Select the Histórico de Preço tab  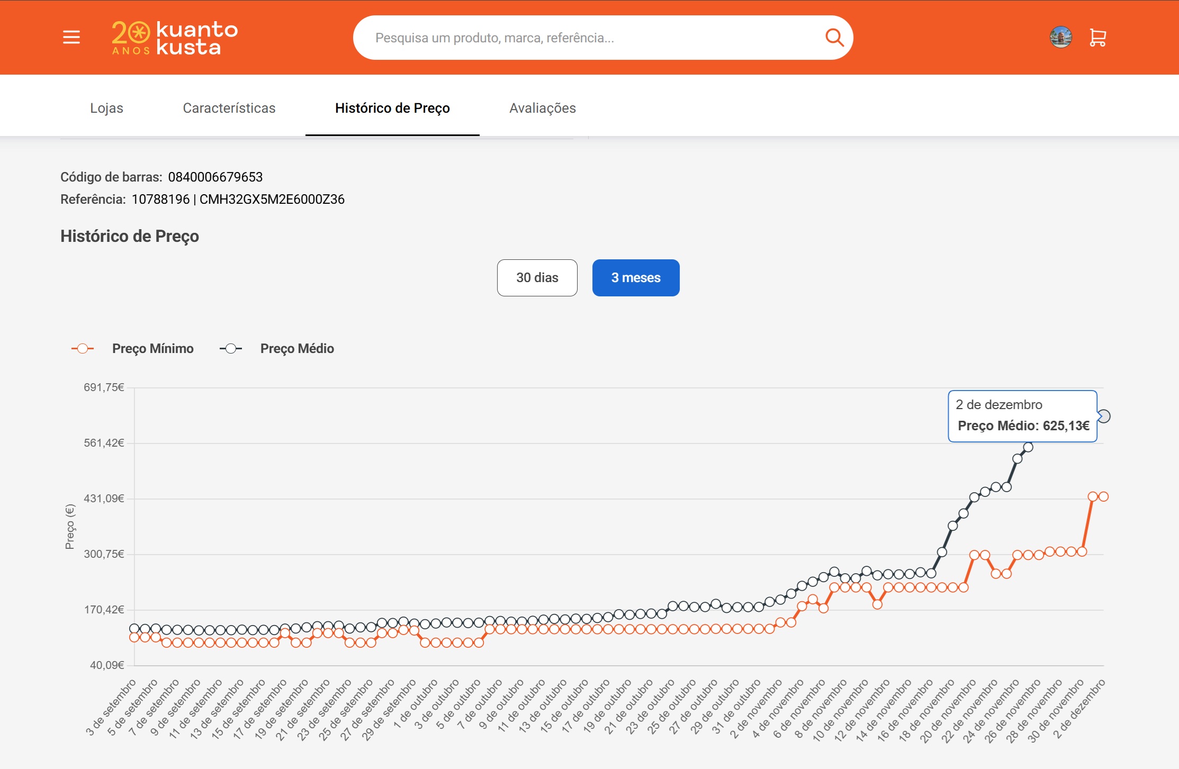(x=392, y=108)
